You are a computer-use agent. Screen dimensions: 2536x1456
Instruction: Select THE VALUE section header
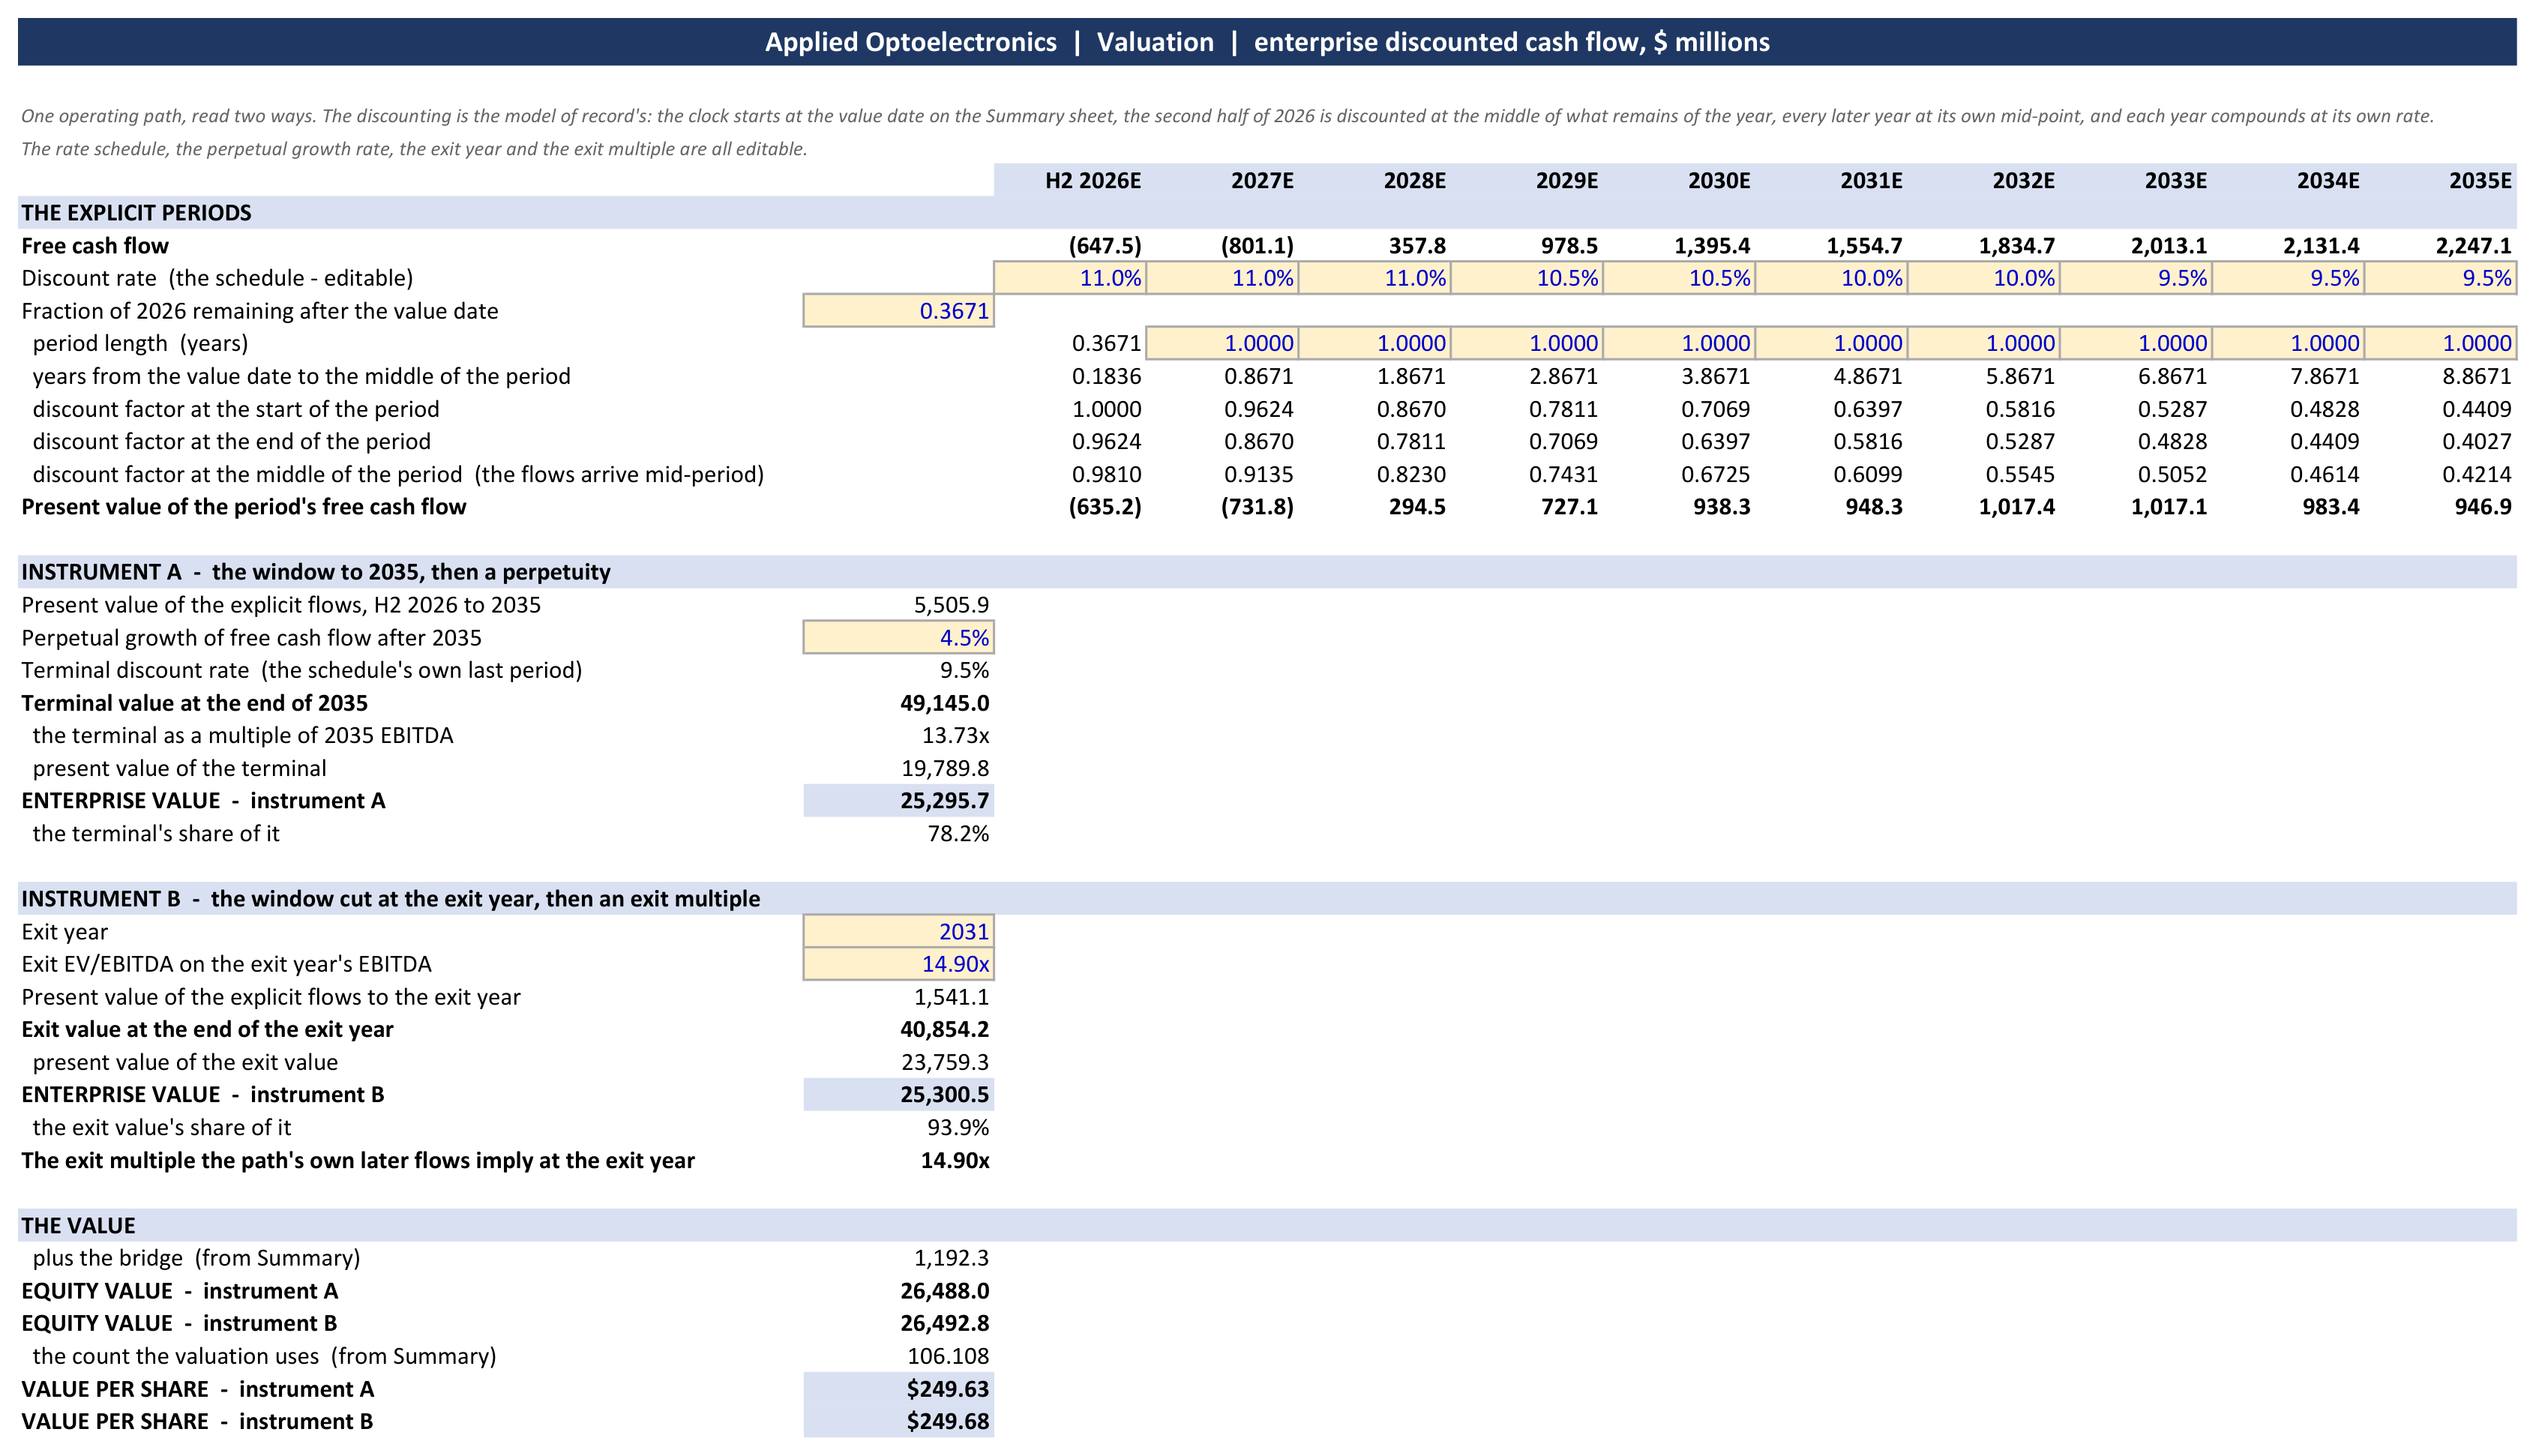point(1267,1226)
